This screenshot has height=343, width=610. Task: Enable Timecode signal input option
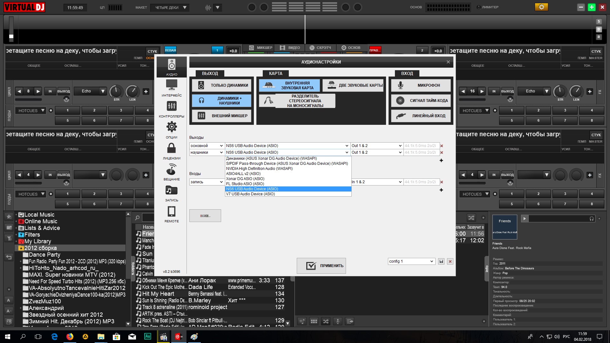(421, 101)
